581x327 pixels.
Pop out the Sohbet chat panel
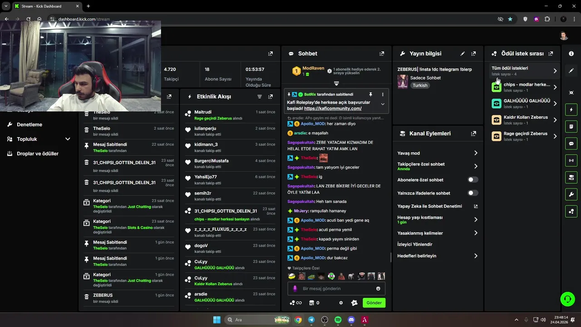tap(382, 54)
